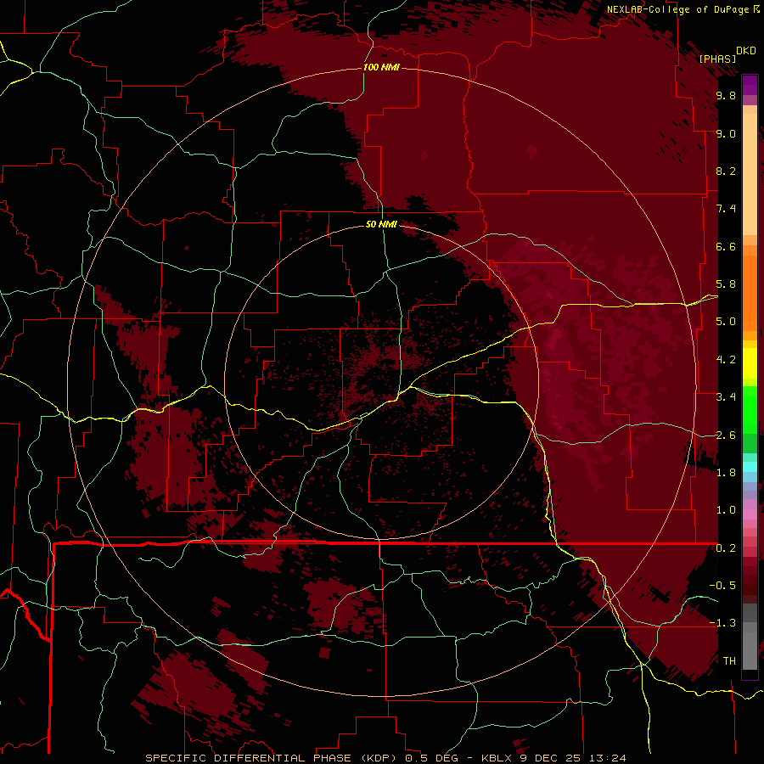Screen dimensions: 764x764
Task: Click the [PHAS] units label
Action: 717,59
